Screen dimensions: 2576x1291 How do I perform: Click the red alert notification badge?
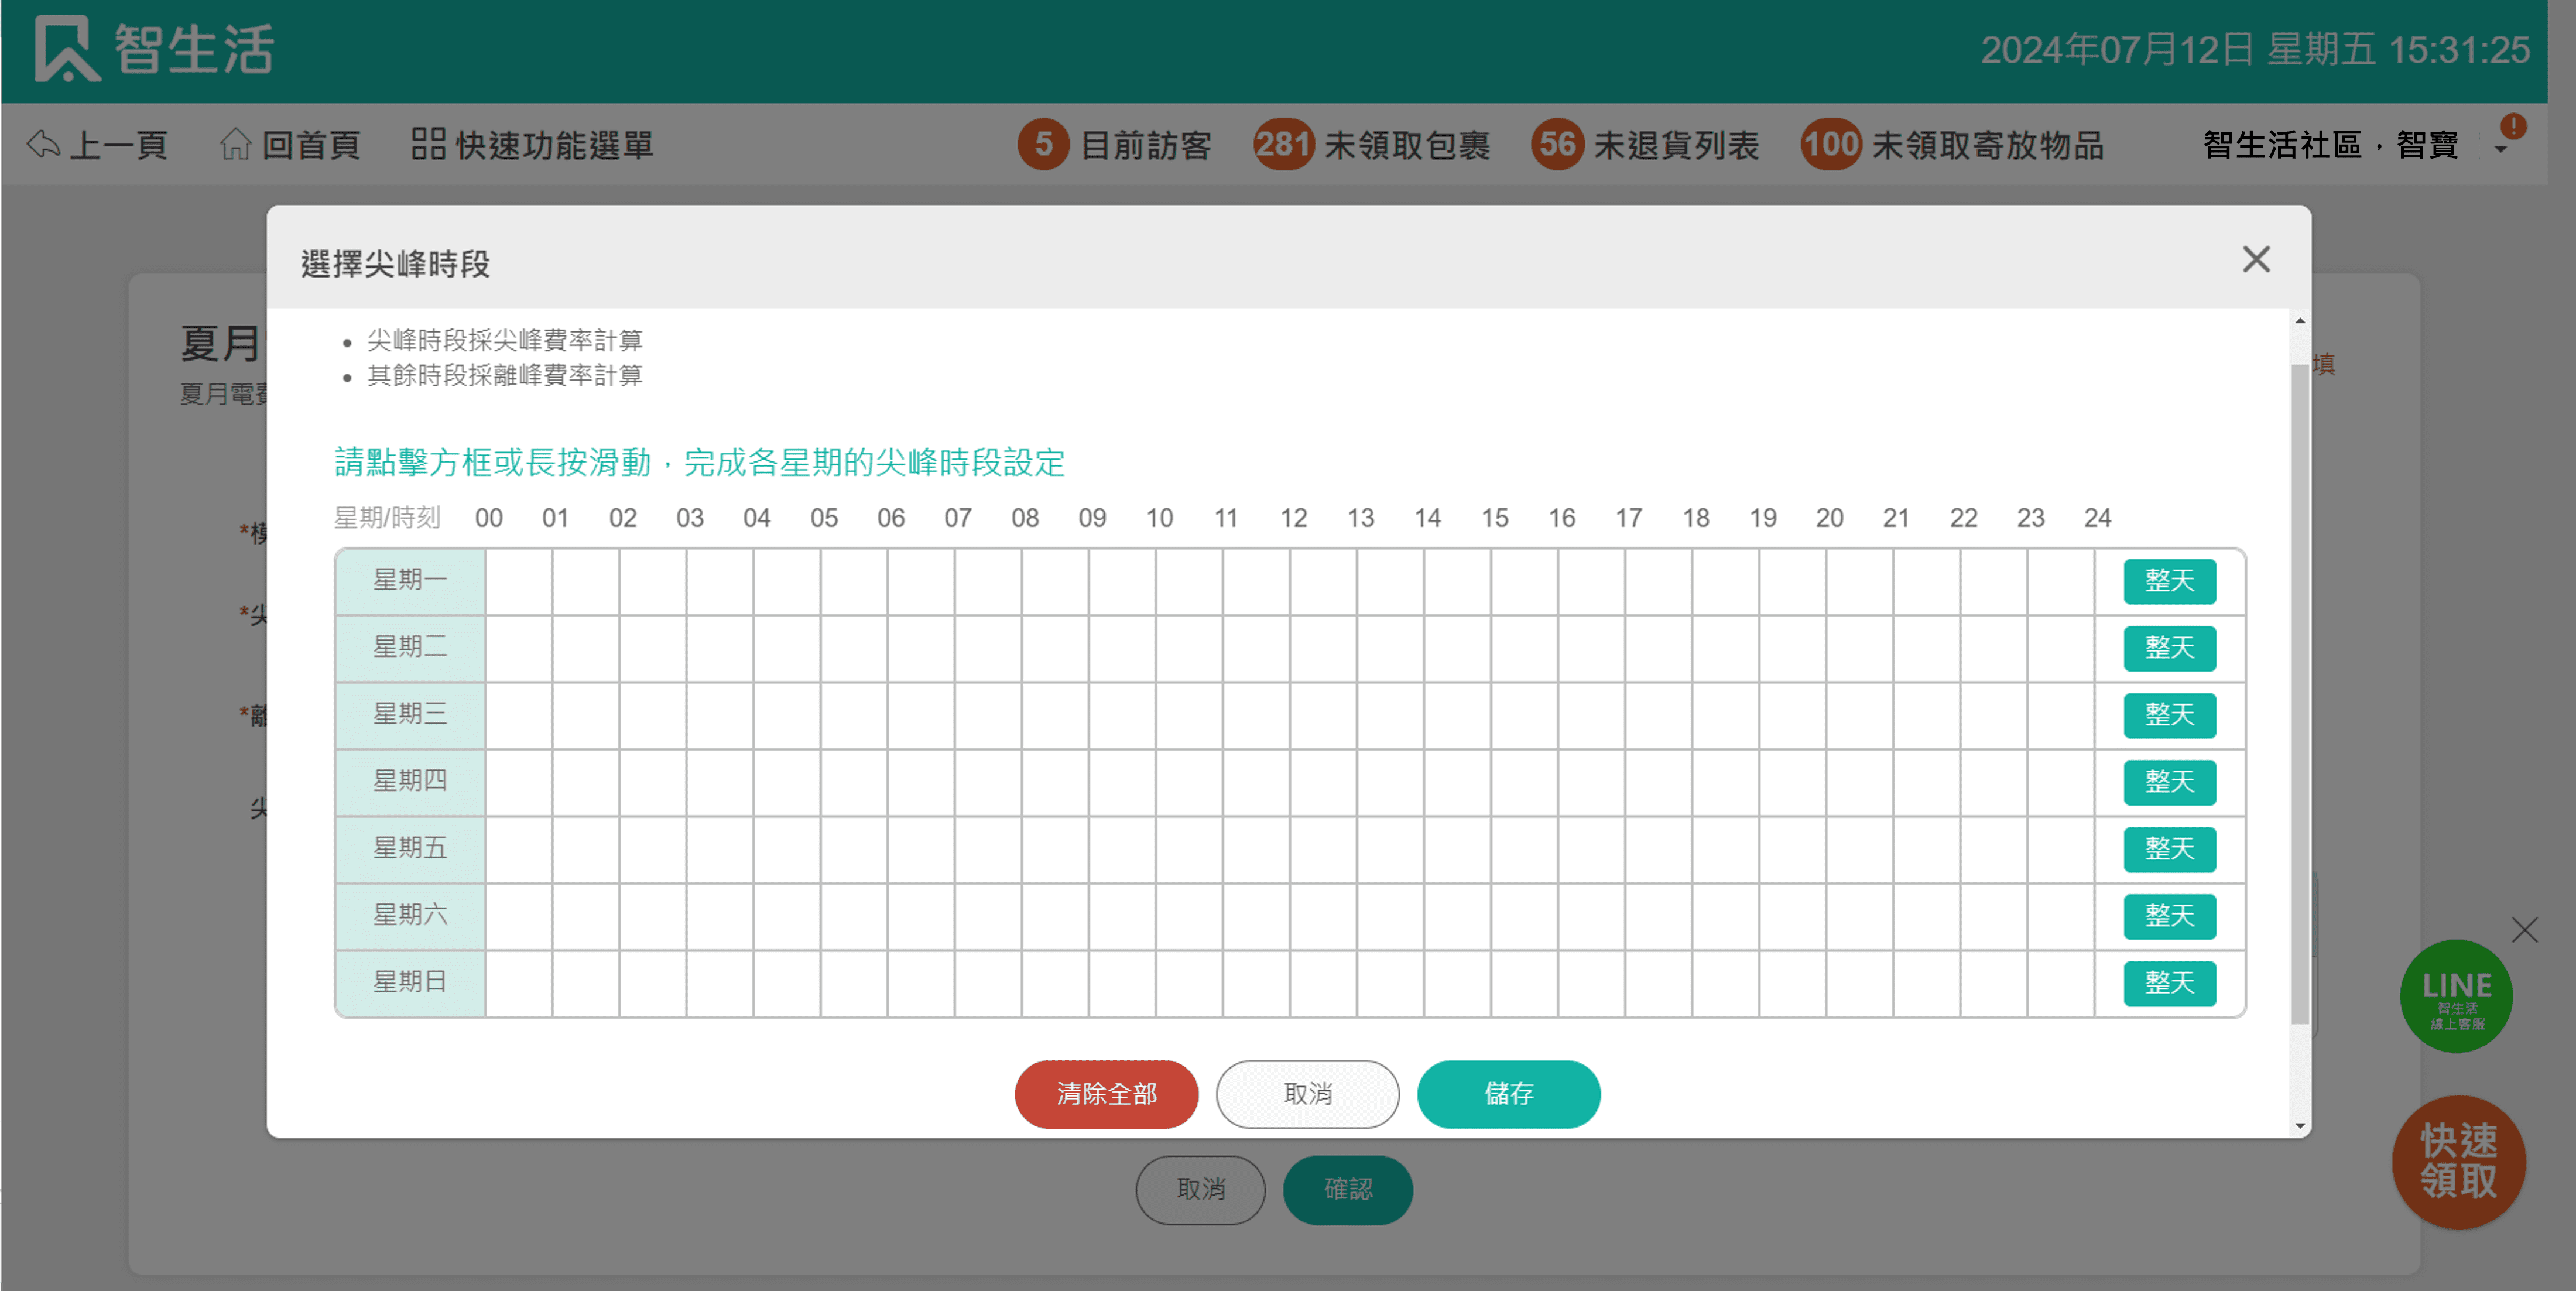coord(2513,127)
